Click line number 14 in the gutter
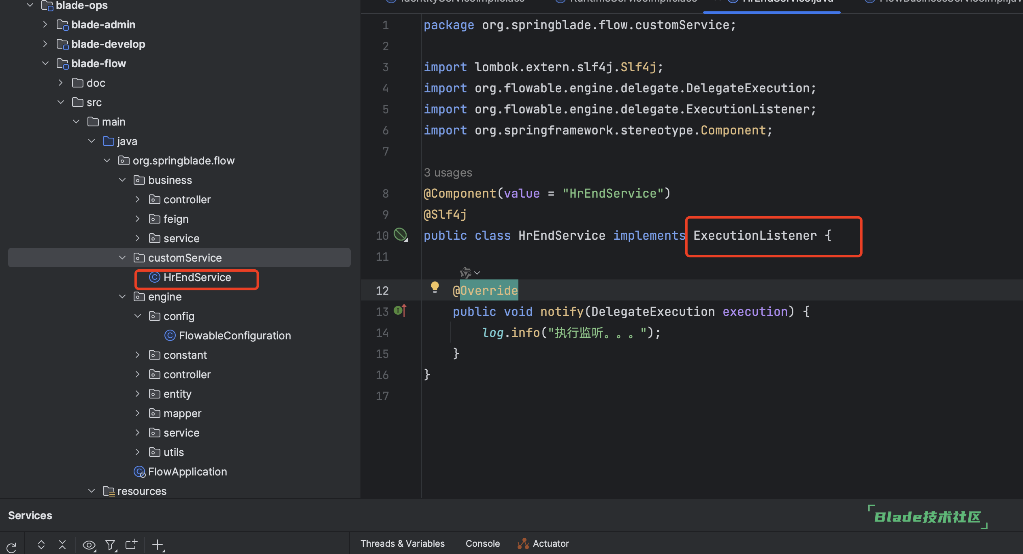This screenshot has height=554, width=1023. click(x=382, y=333)
